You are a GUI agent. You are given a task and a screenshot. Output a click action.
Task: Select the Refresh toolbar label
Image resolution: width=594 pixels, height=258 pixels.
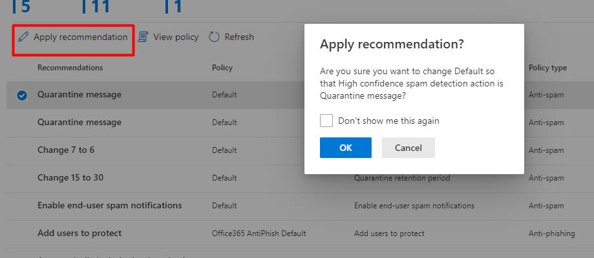point(239,37)
